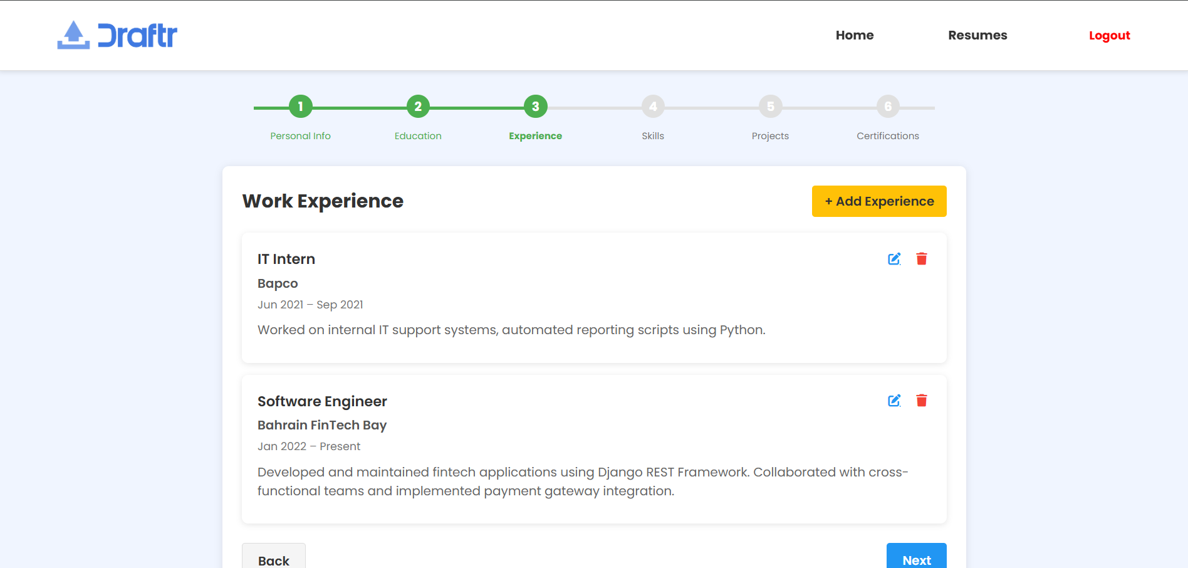The height and width of the screenshot is (568, 1188).
Task: Open the Resumes menu item
Action: [x=977, y=35]
